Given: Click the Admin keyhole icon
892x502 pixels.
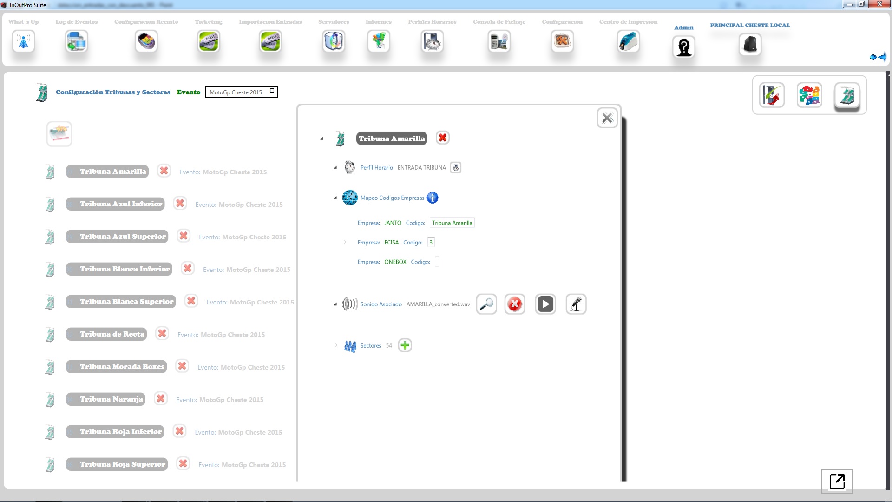Looking at the screenshot, I should click(683, 47).
